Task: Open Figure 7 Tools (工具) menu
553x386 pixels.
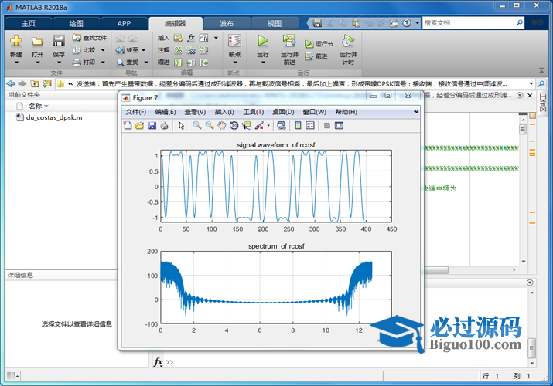Action: (x=253, y=112)
